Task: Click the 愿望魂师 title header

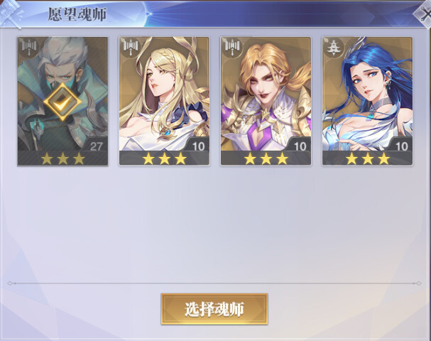Action: 77,14
